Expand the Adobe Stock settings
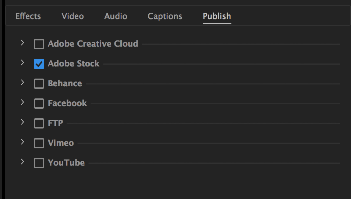The height and width of the screenshot is (199, 351). point(22,62)
